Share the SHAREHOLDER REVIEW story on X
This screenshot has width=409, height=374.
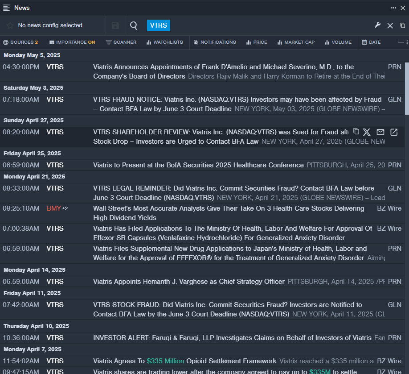pos(367,132)
